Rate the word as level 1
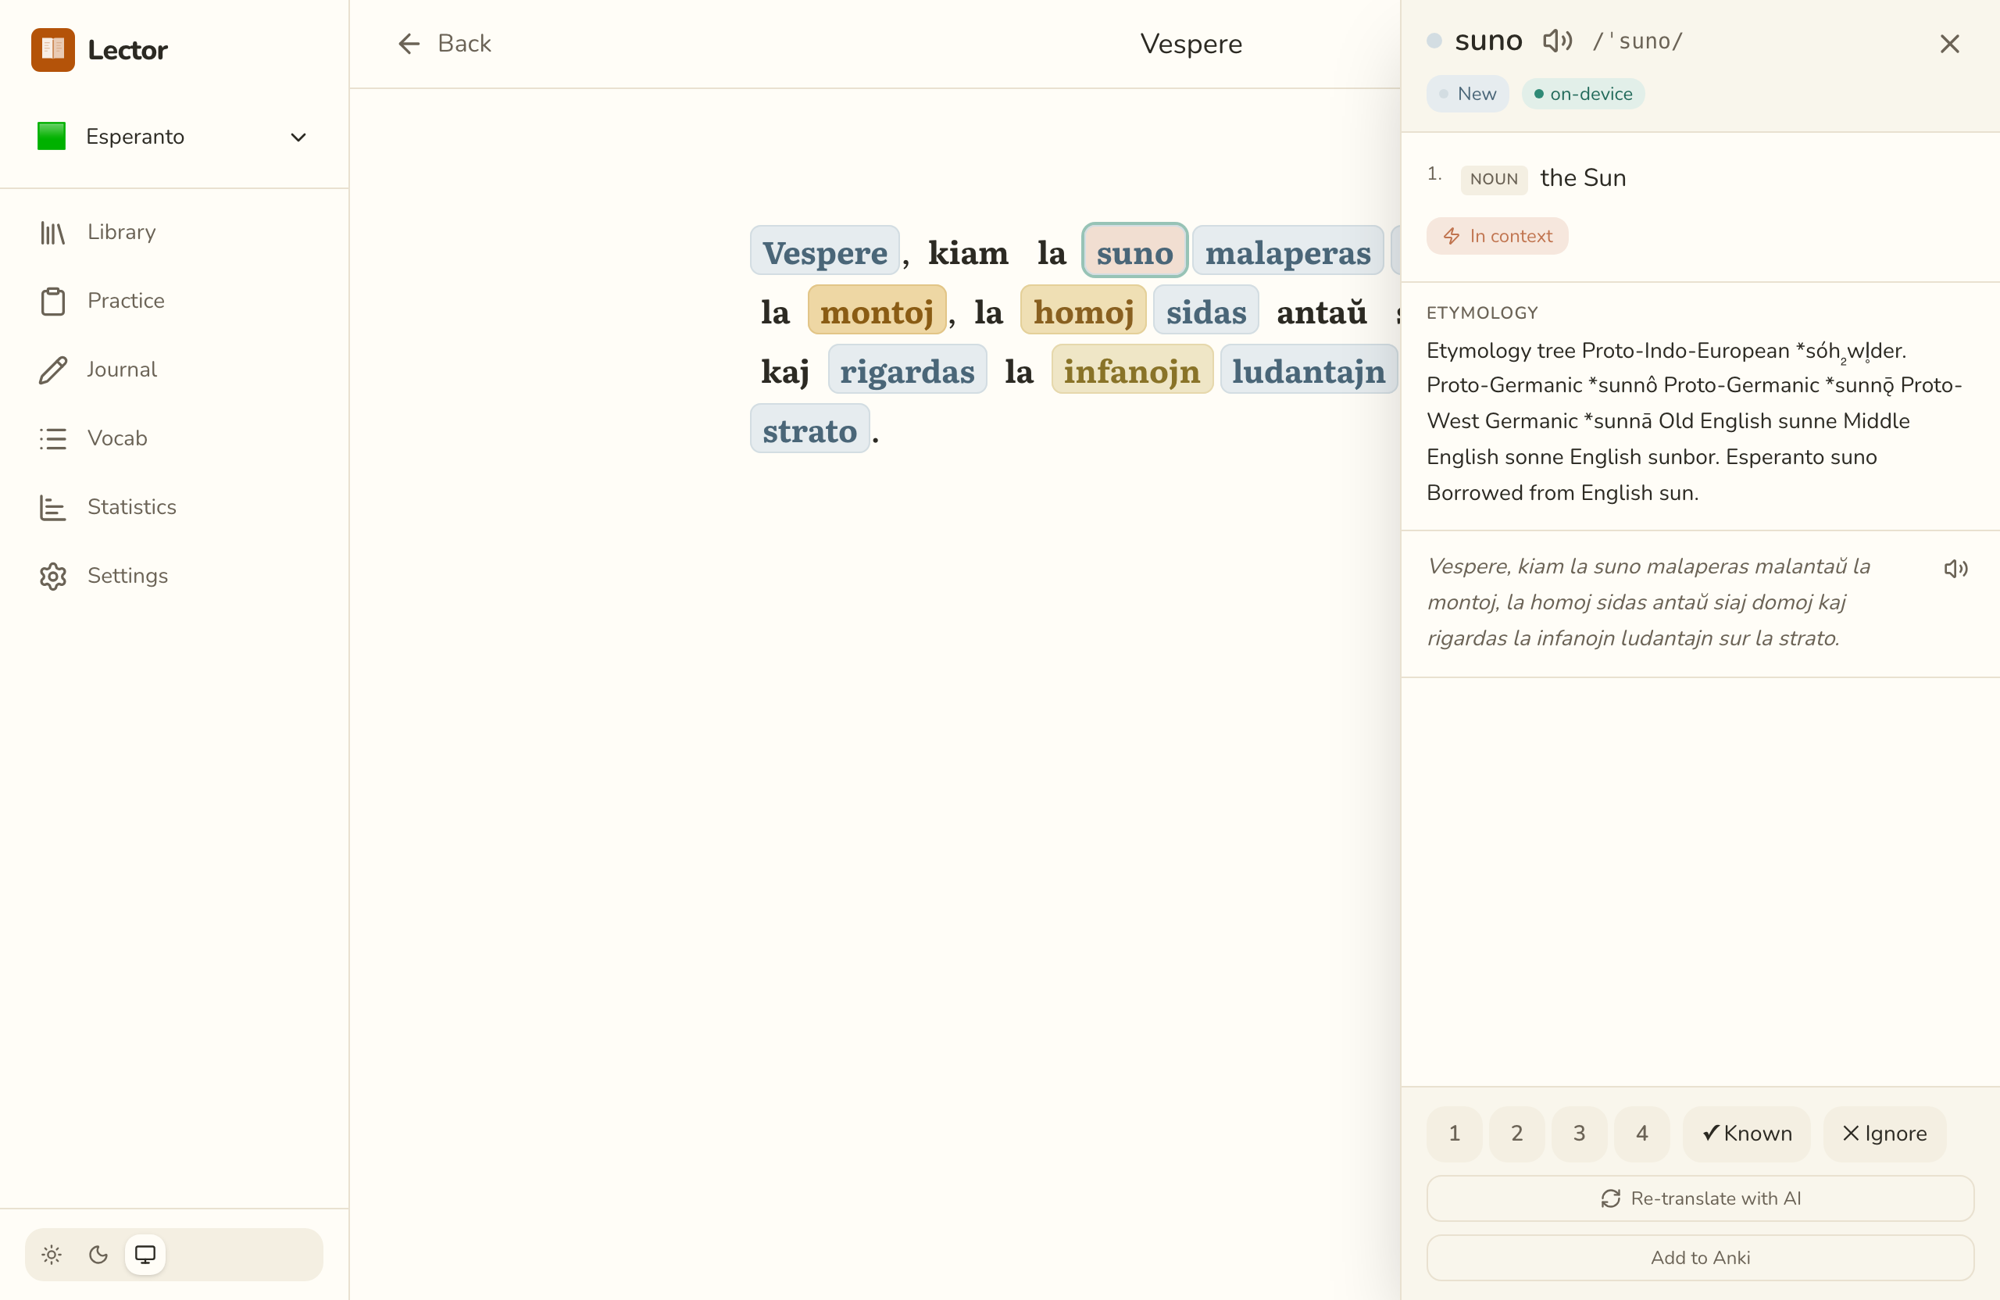The height and width of the screenshot is (1300, 2000). pyautogui.click(x=1454, y=1134)
